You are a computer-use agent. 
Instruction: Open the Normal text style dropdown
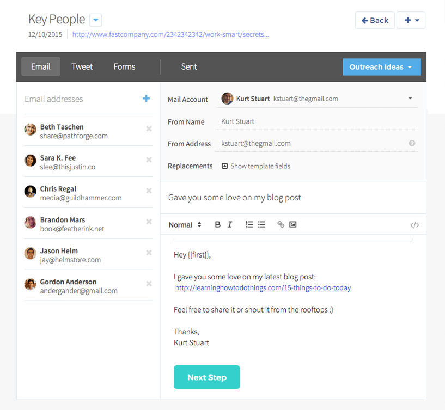point(185,225)
